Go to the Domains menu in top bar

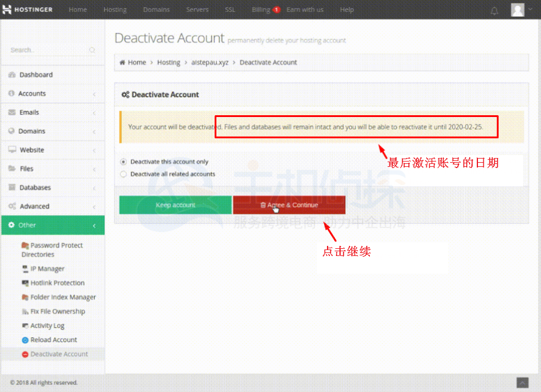156,10
